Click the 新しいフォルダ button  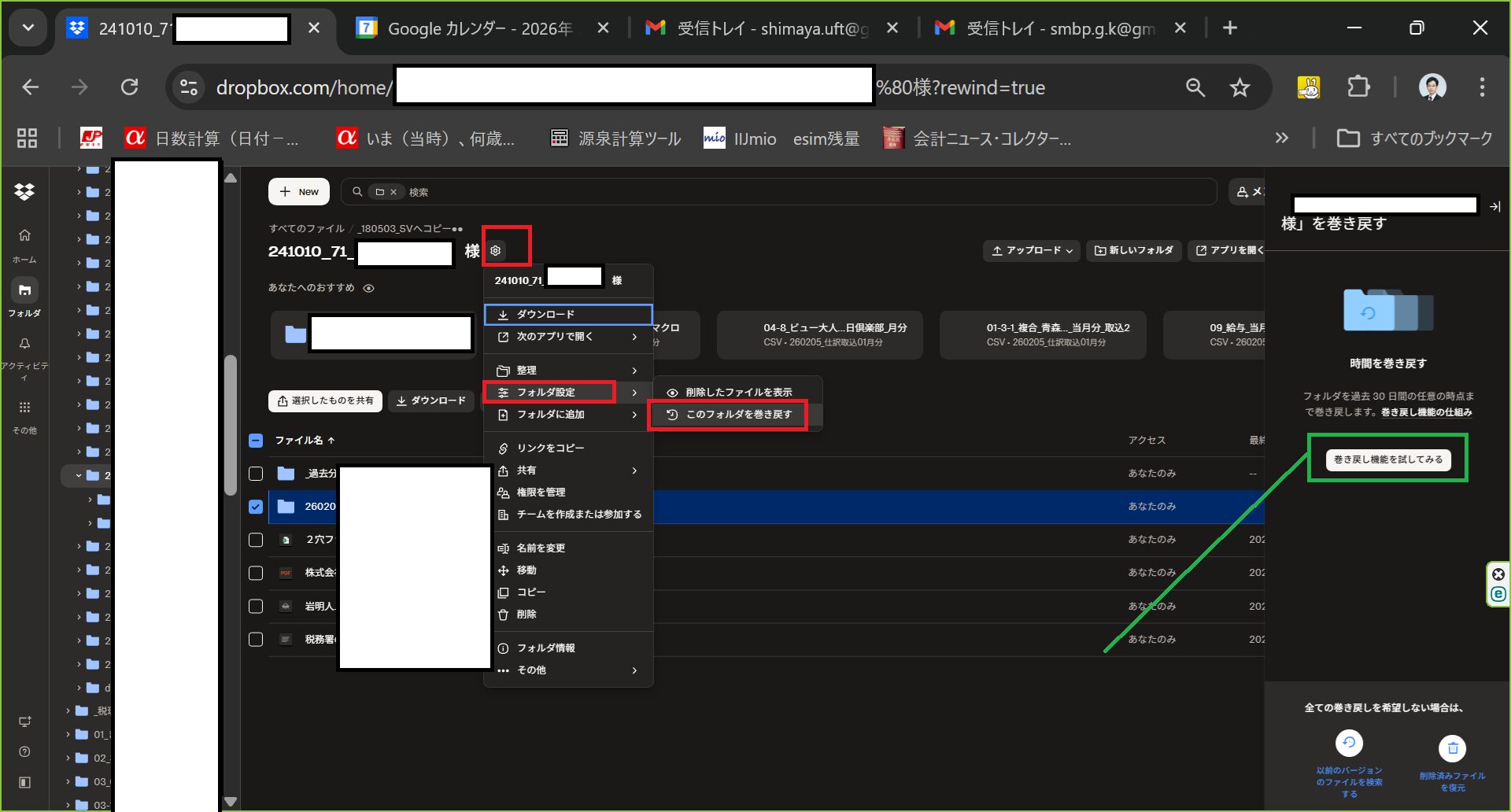pyautogui.click(x=1133, y=250)
